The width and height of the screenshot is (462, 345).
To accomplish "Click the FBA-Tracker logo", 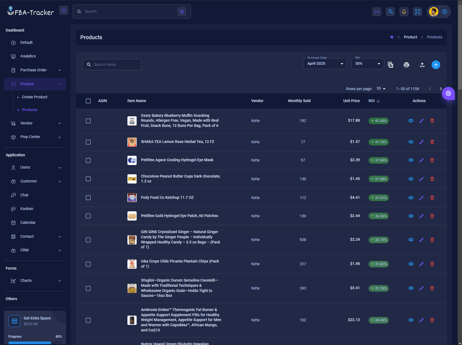I will 31,11.
